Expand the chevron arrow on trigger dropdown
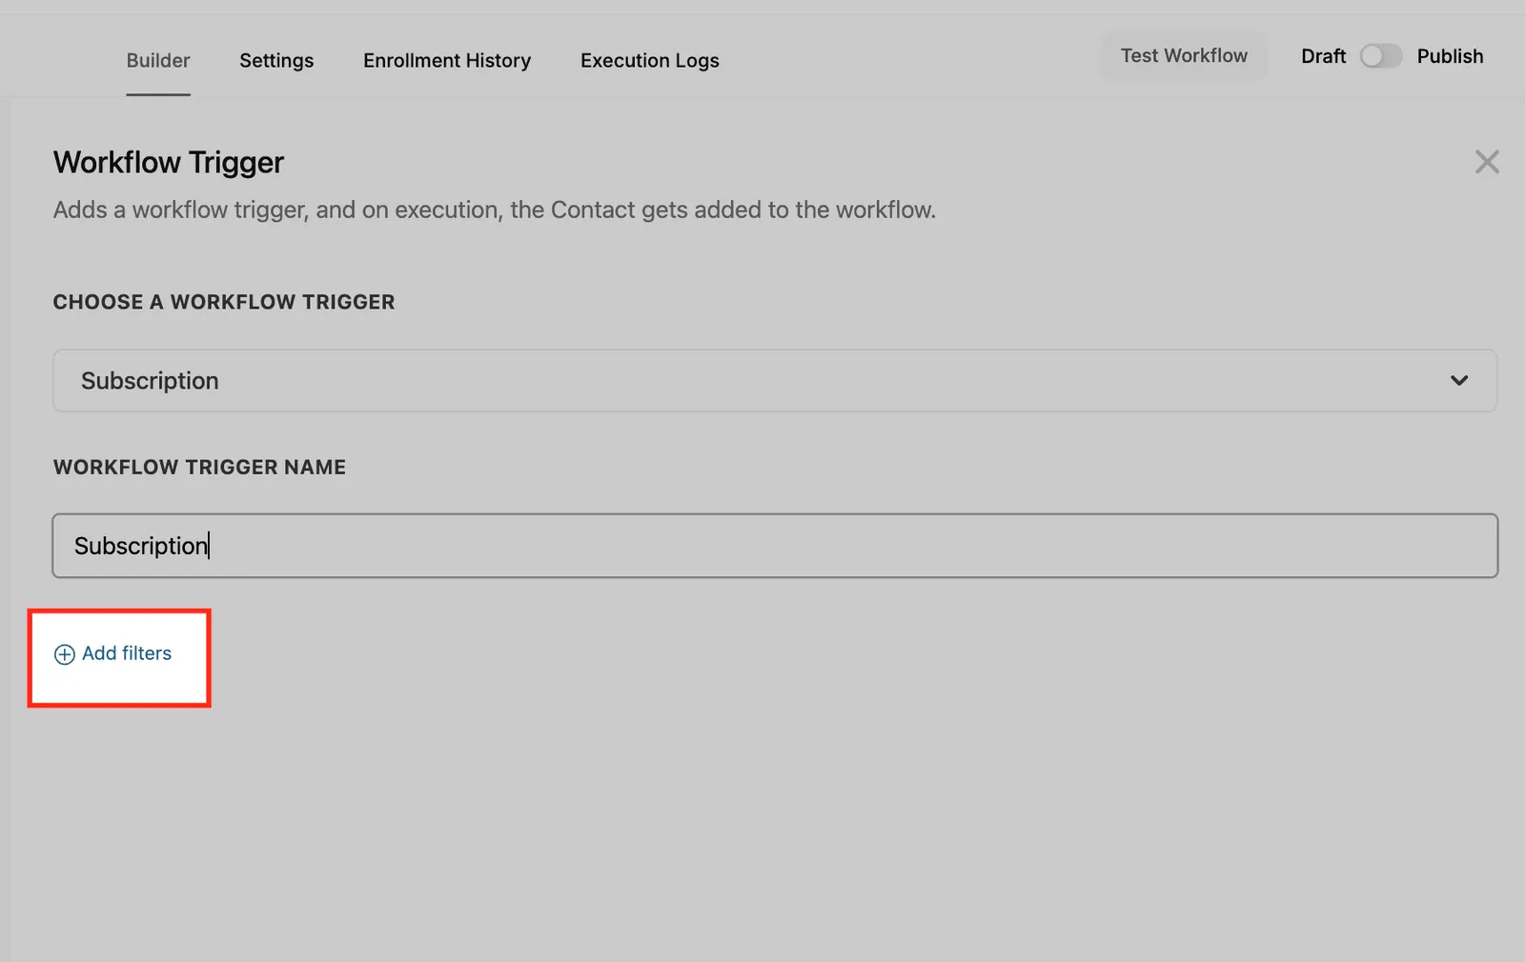Image resolution: width=1525 pixels, height=962 pixels. click(x=1459, y=380)
